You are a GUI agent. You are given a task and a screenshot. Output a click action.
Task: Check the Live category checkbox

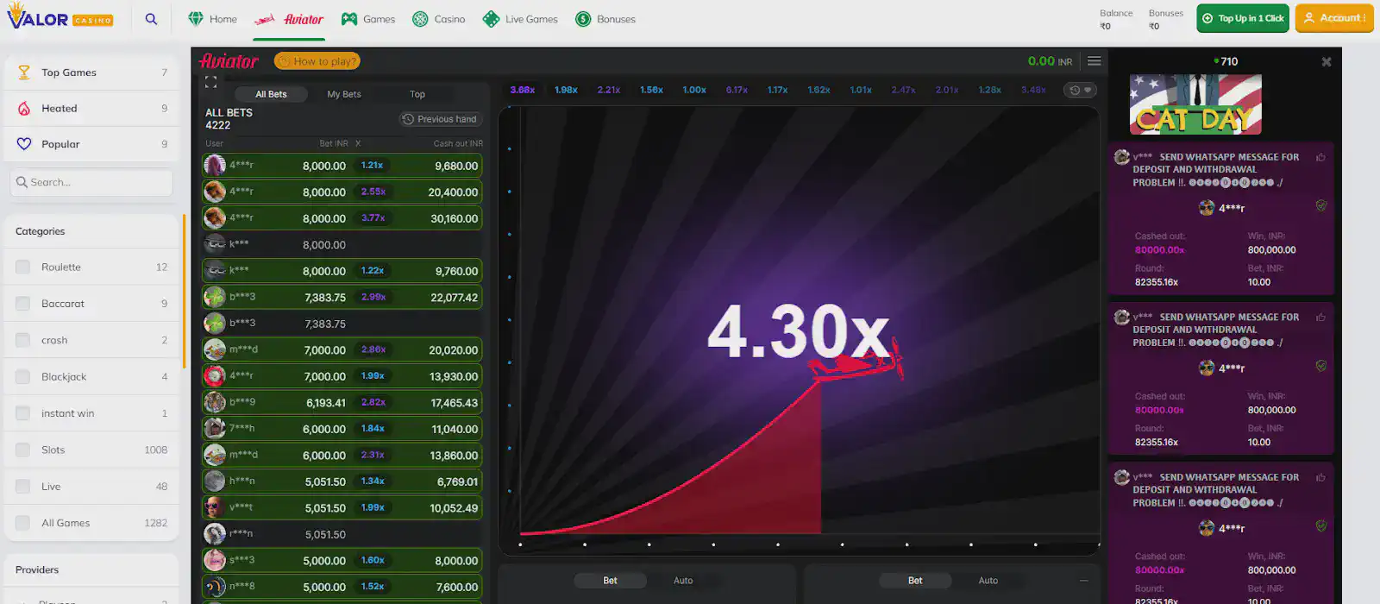click(23, 487)
